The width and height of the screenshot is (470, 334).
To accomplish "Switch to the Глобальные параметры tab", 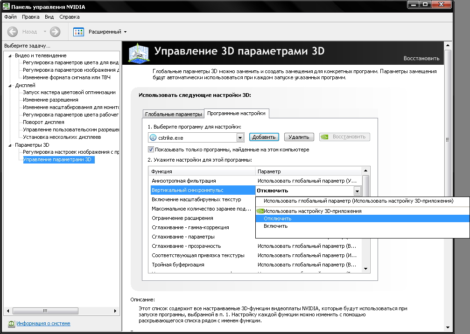I will (x=174, y=114).
